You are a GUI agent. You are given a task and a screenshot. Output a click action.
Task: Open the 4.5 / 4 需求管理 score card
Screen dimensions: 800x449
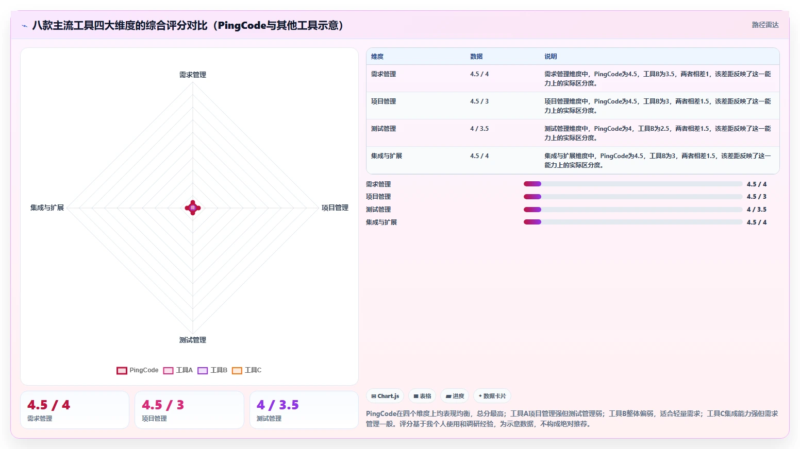(75, 410)
